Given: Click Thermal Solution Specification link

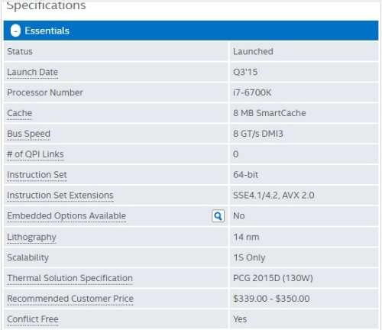Looking at the screenshot, I should [70, 278].
